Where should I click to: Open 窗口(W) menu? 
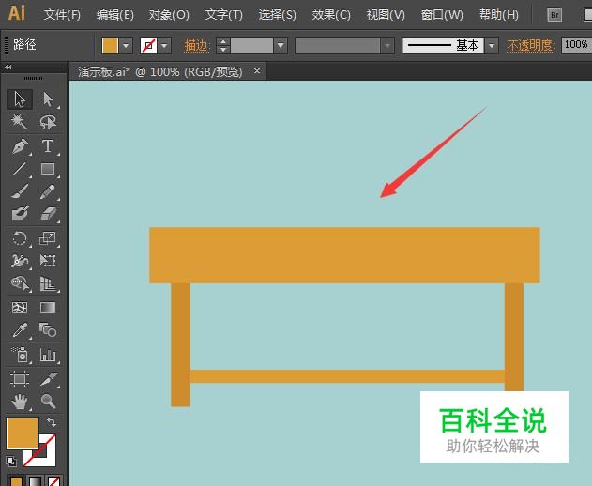click(442, 15)
